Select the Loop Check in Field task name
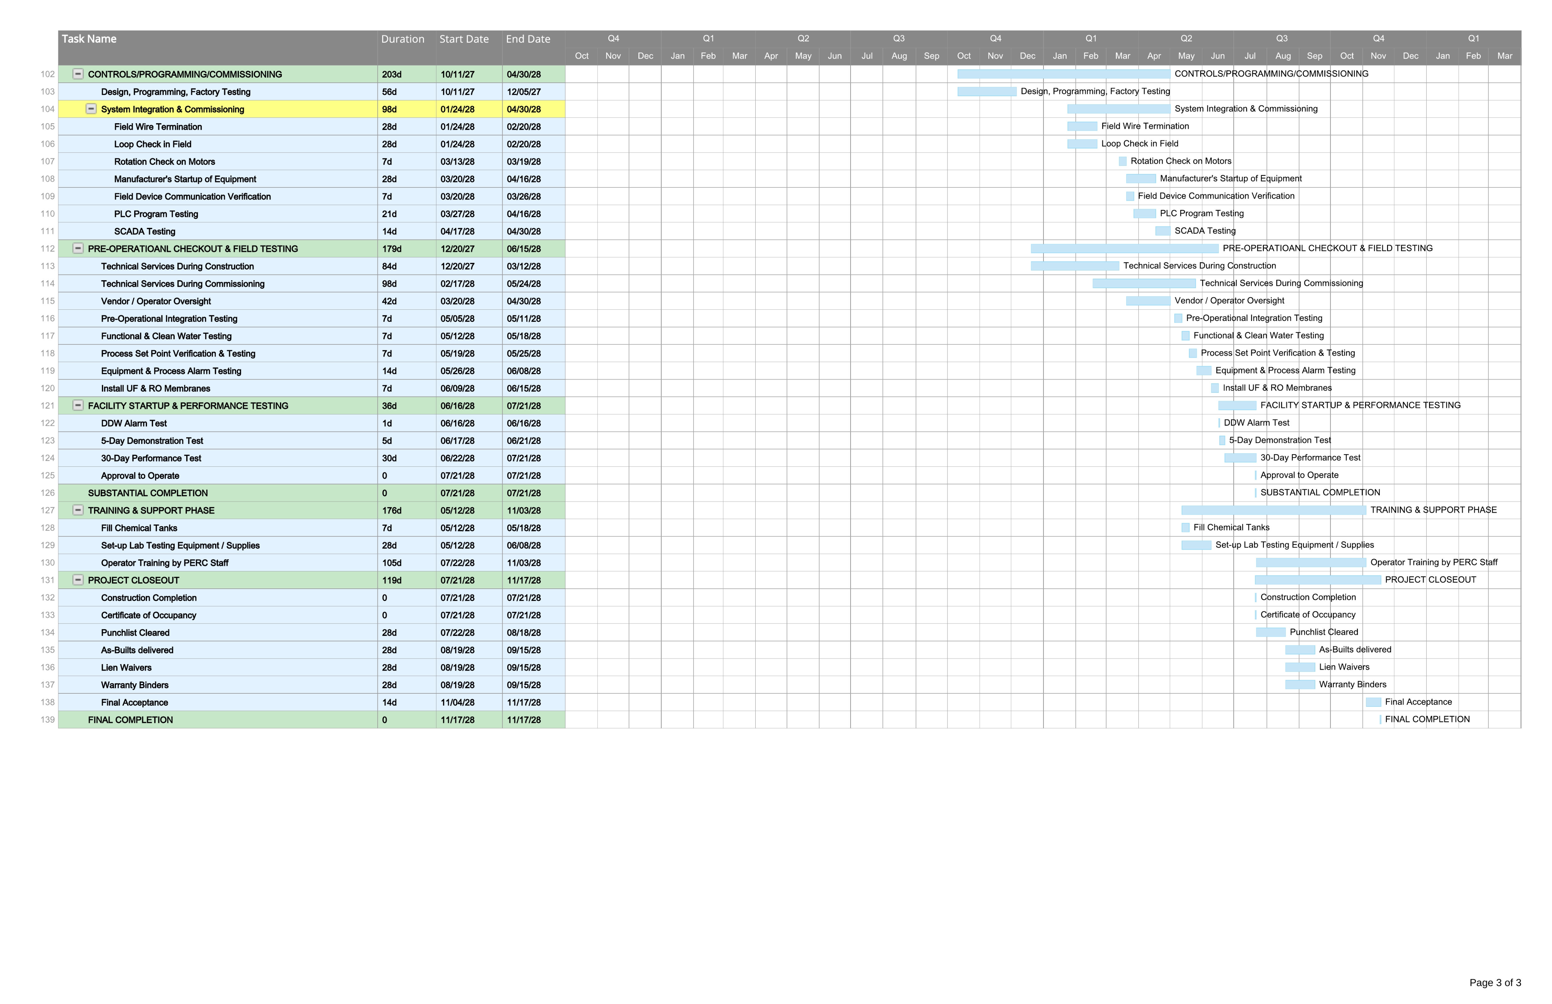Viewport: 1552px width, 1004px height. (x=153, y=144)
